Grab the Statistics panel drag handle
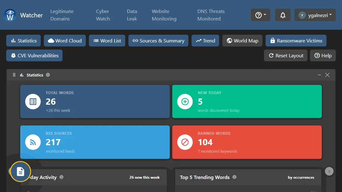This screenshot has width=342, height=192. (x=14, y=75)
